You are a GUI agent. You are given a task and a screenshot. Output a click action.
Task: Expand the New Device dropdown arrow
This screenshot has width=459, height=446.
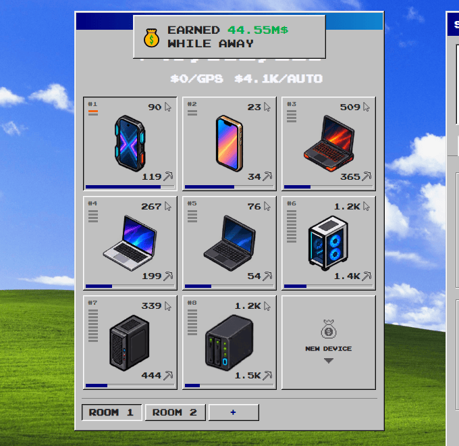[x=329, y=361]
